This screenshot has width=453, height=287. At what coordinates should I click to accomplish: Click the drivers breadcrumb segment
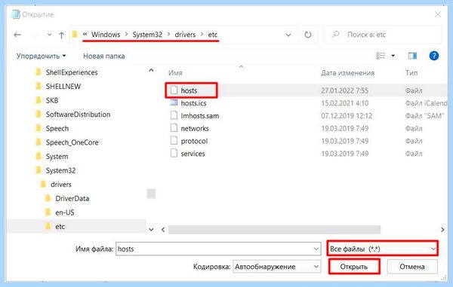coord(185,35)
